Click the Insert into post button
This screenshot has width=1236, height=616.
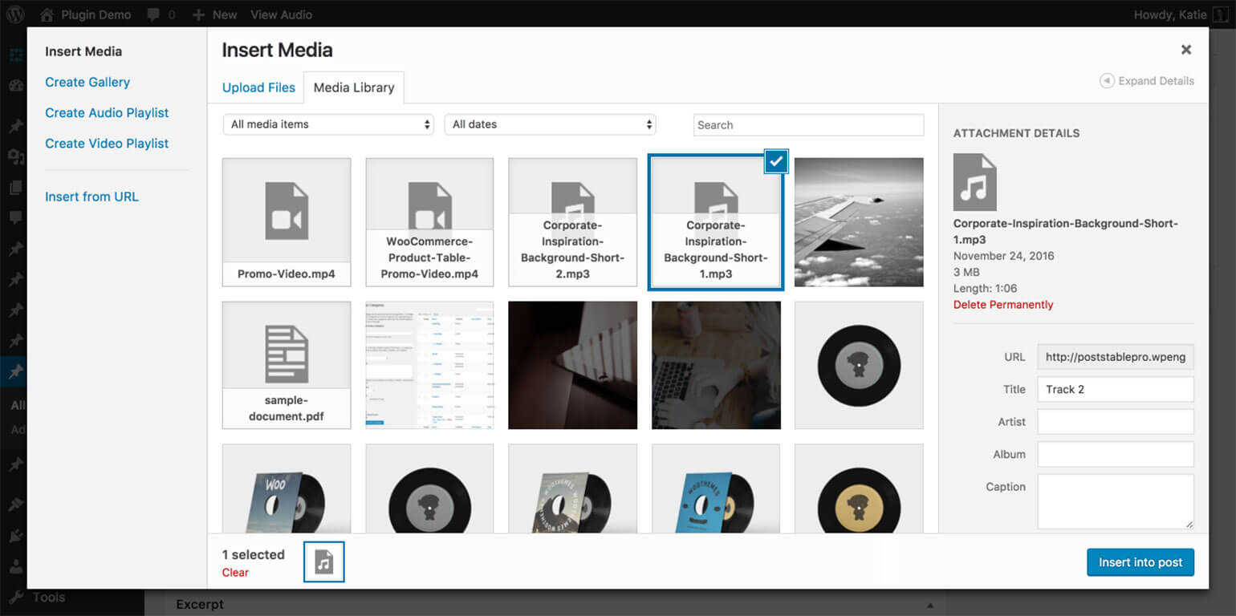coord(1140,562)
